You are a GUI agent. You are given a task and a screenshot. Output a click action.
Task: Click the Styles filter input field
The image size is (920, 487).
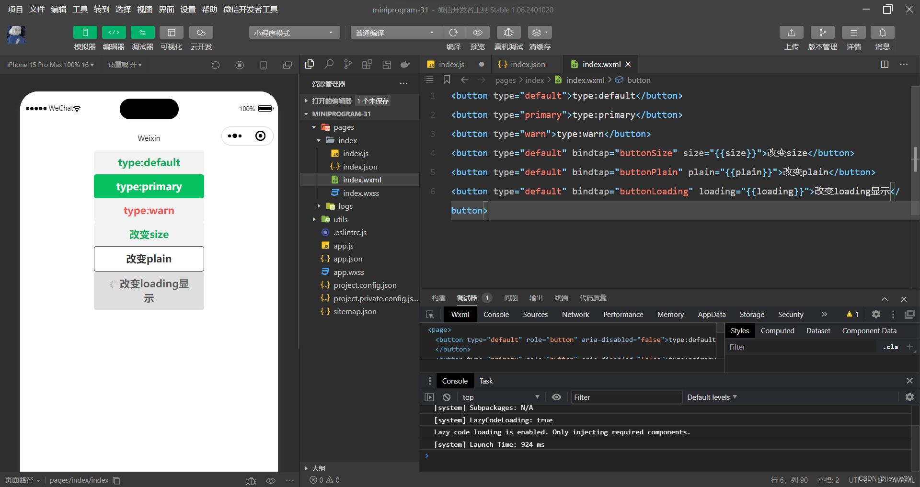point(800,347)
